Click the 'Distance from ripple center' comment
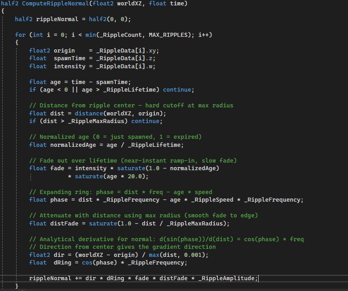This screenshot has height=291, width=348. pyautogui.click(x=131, y=106)
